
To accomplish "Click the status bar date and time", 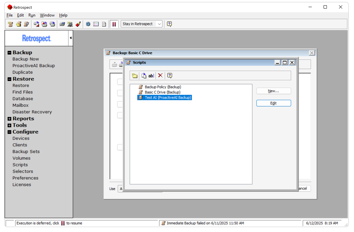I will pyautogui.click(x=322, y=223).
